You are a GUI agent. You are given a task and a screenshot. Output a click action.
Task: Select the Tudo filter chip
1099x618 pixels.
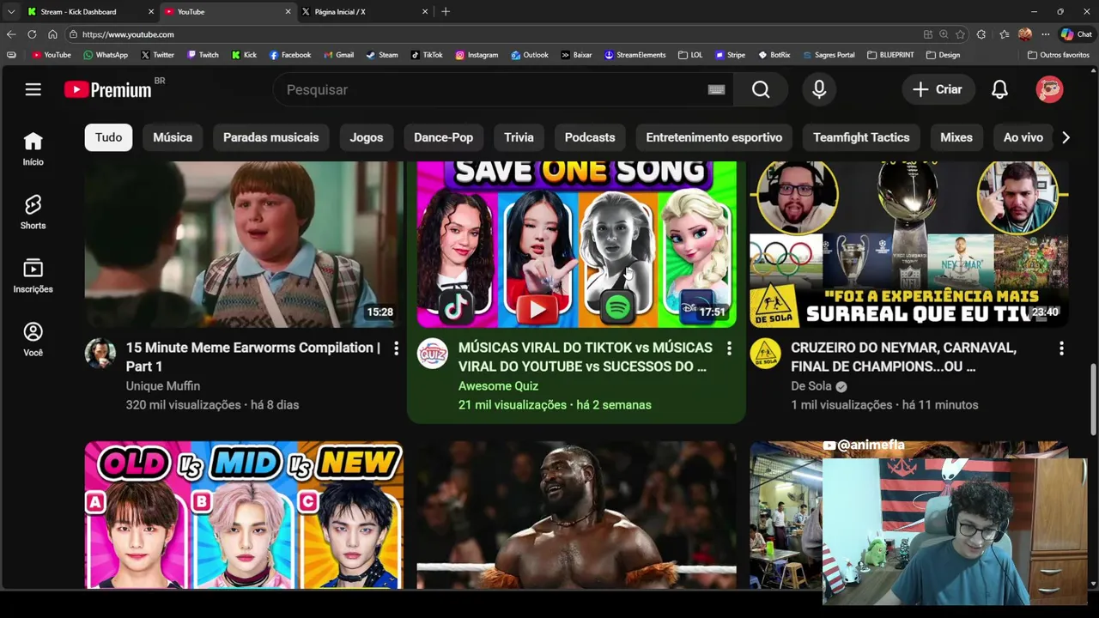point(108,137)
